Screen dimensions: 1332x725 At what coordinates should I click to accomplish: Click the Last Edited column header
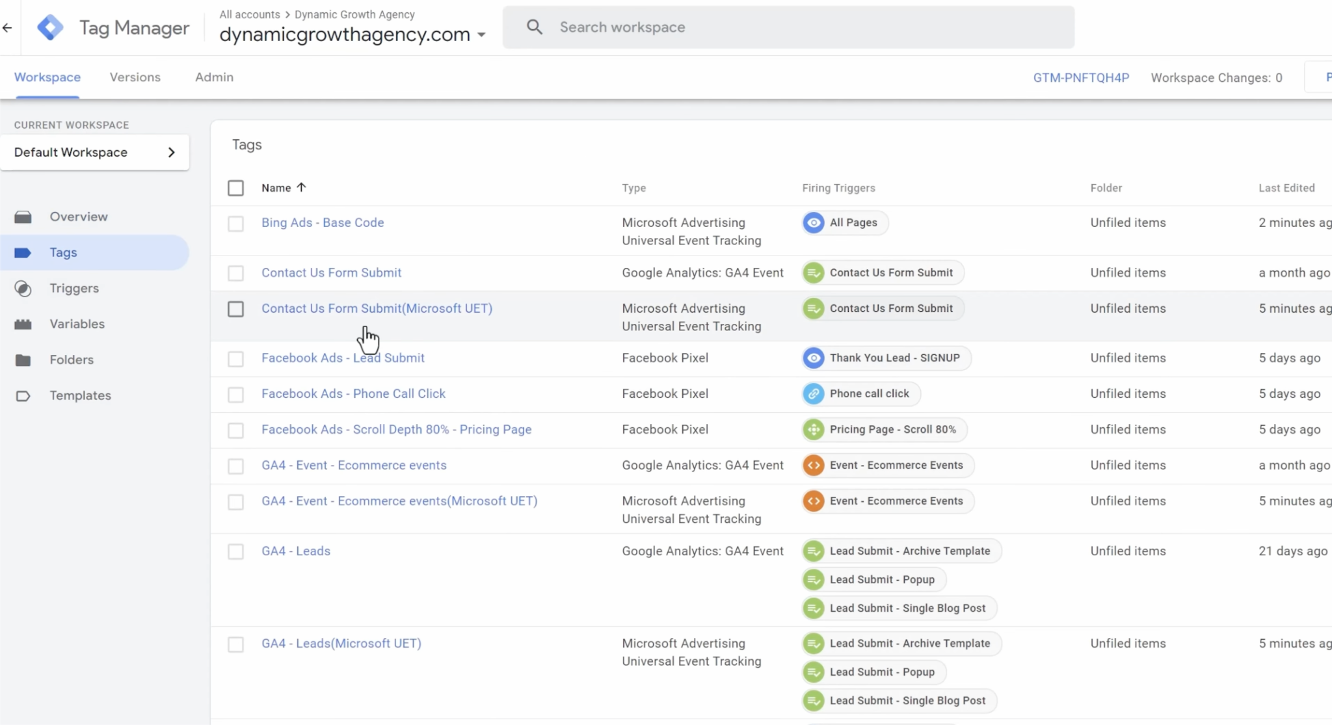click(x=1286, y=188)
